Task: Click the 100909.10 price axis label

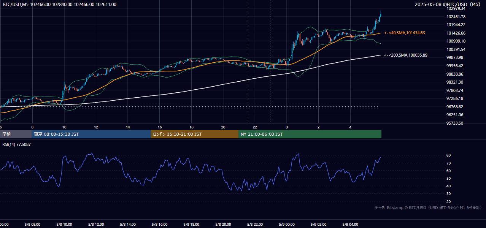Action: point(456,41)
